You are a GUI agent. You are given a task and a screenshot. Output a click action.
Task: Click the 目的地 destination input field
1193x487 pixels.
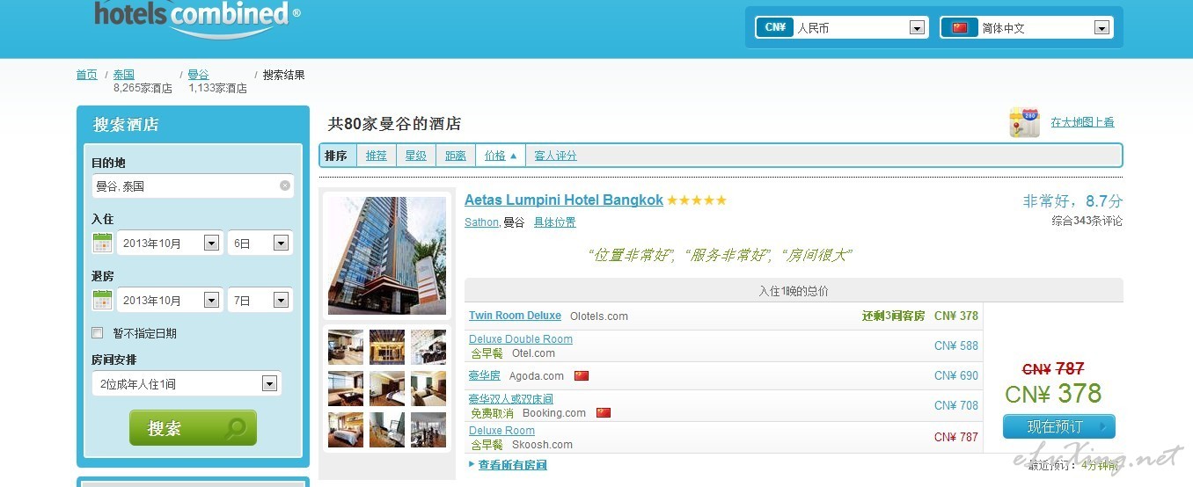pos(193,185)
